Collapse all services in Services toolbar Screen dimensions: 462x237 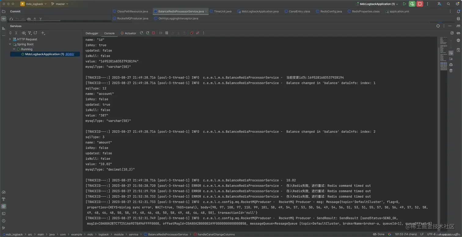click(16, 33)
